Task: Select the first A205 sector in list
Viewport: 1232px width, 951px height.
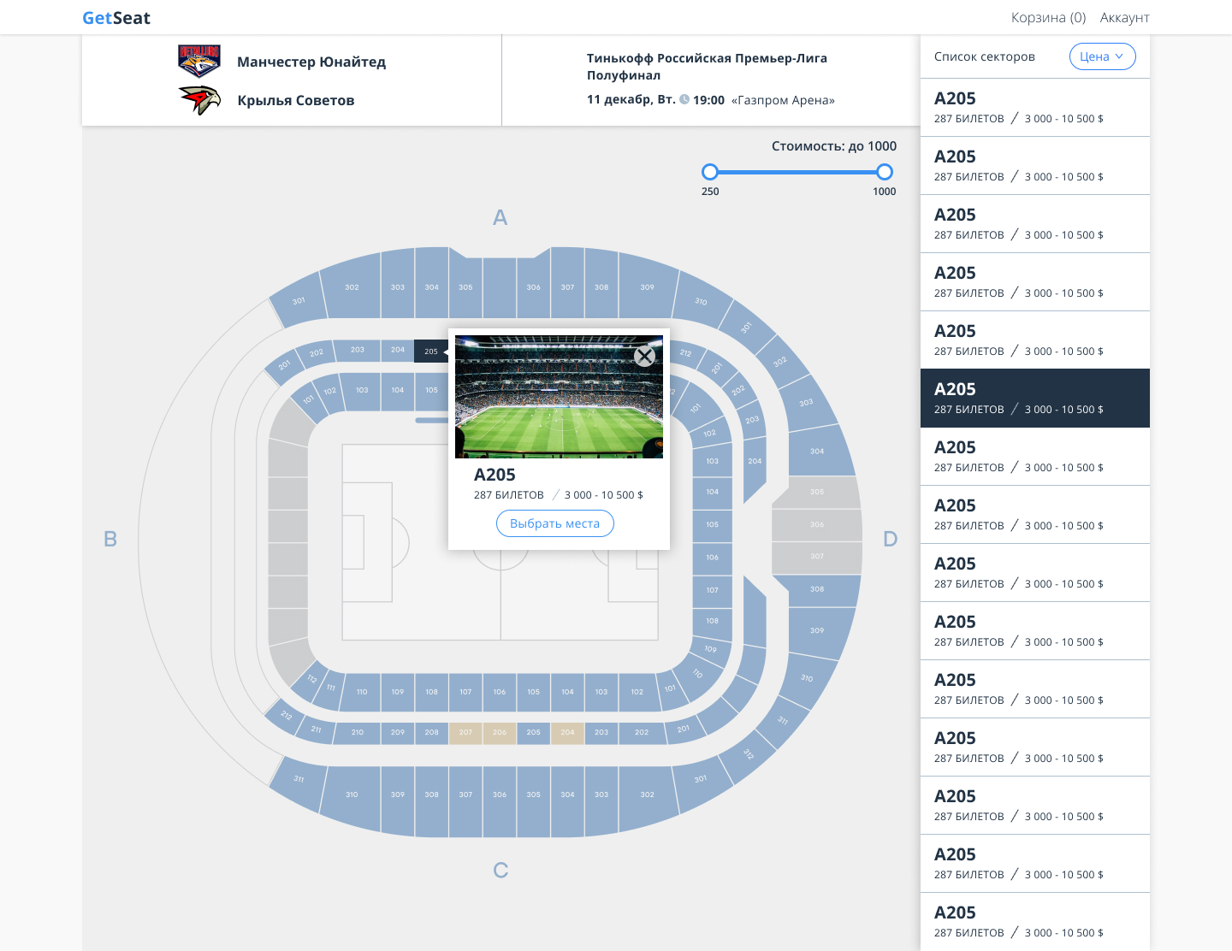Action: click(x=1035, y=108)
